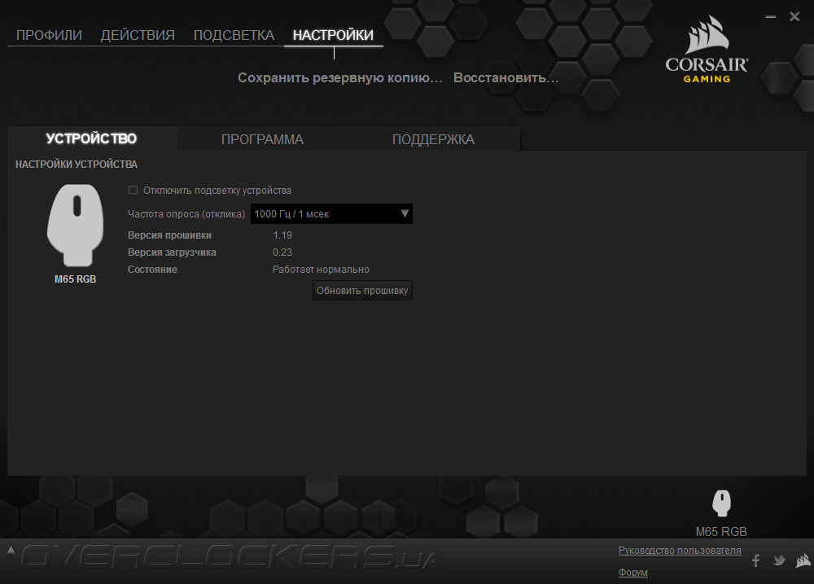The height and width of the screenshot is (584, 814).
Task: Open the Форум link
Action: (x=632, y=573)
